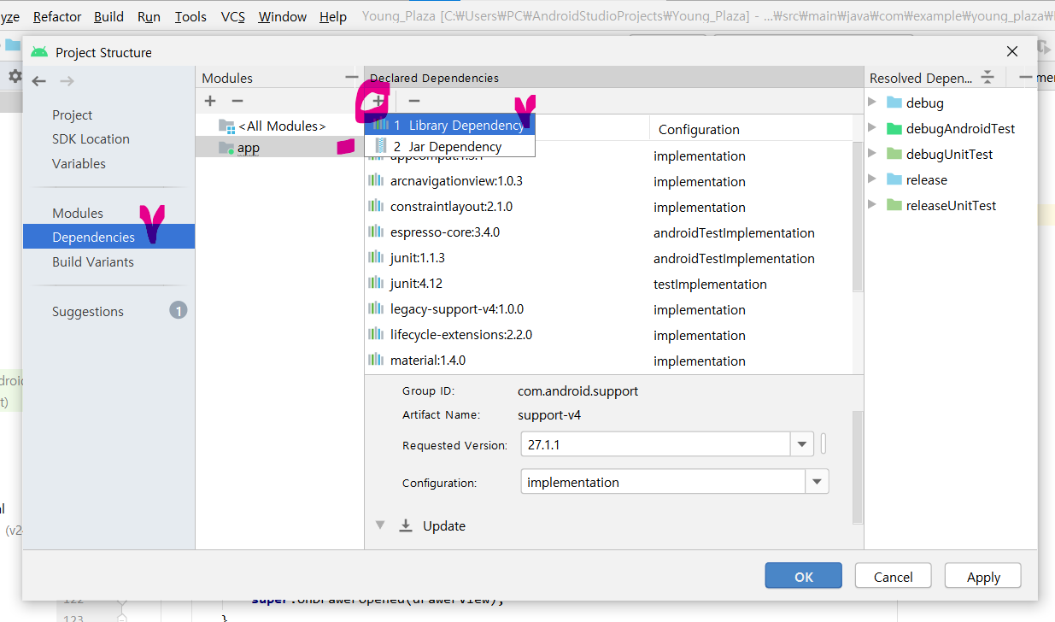Open the Run menu
1055x622 pixels.
click(149, 17)
